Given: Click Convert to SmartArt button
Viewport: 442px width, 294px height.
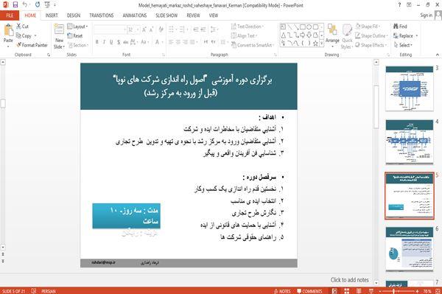Looking at the screenshot, I should click(x=252, y=45).
